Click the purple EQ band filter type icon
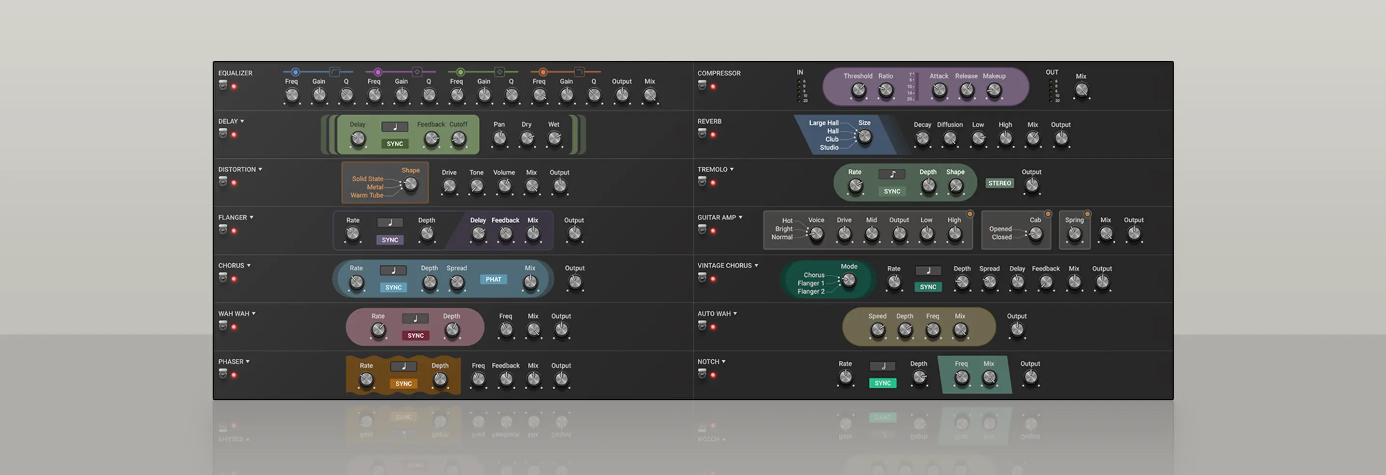Image resolution: width=1386 pixels, height=475 pixels. [x=416, y=72]
